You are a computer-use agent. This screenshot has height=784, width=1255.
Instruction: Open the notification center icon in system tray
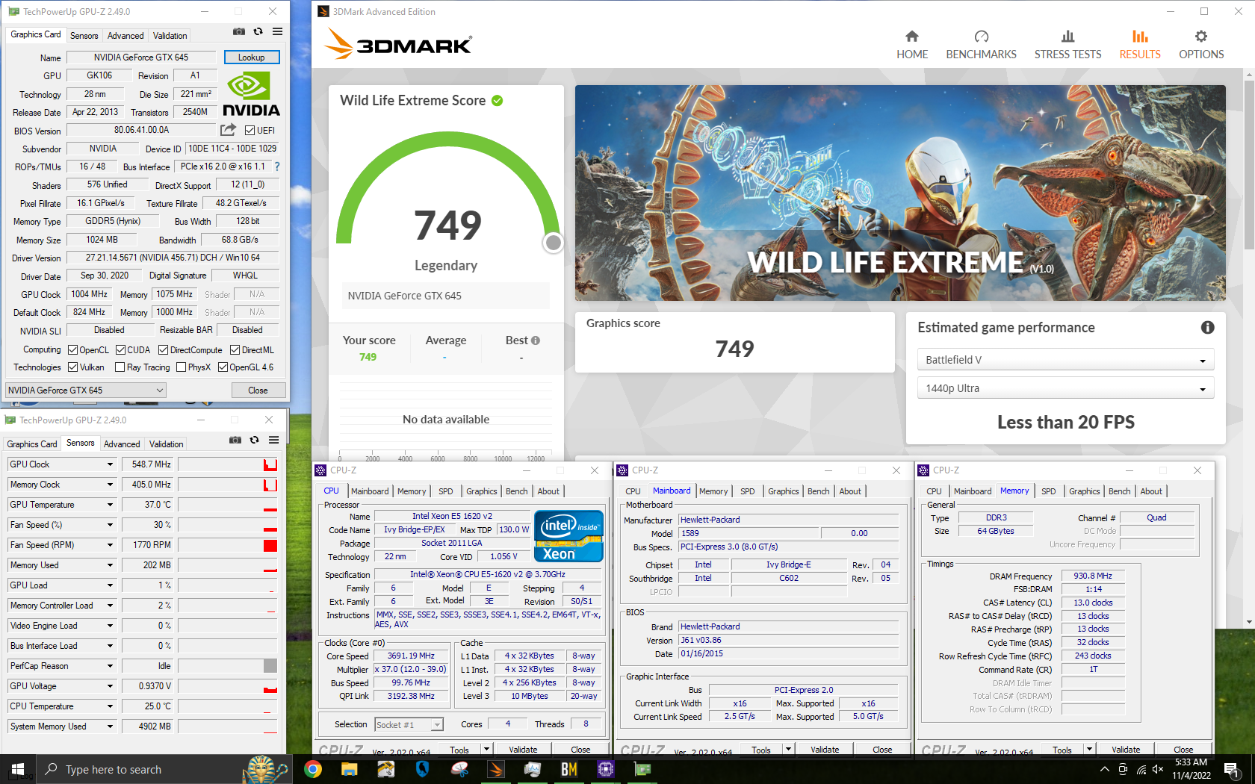pyautogui.click(x=1233, y=769)
